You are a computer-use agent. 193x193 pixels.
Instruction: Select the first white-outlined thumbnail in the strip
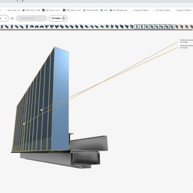click(137, 27)
